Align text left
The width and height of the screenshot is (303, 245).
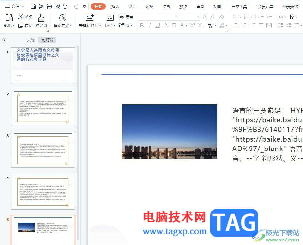click(x=237, y=25)
